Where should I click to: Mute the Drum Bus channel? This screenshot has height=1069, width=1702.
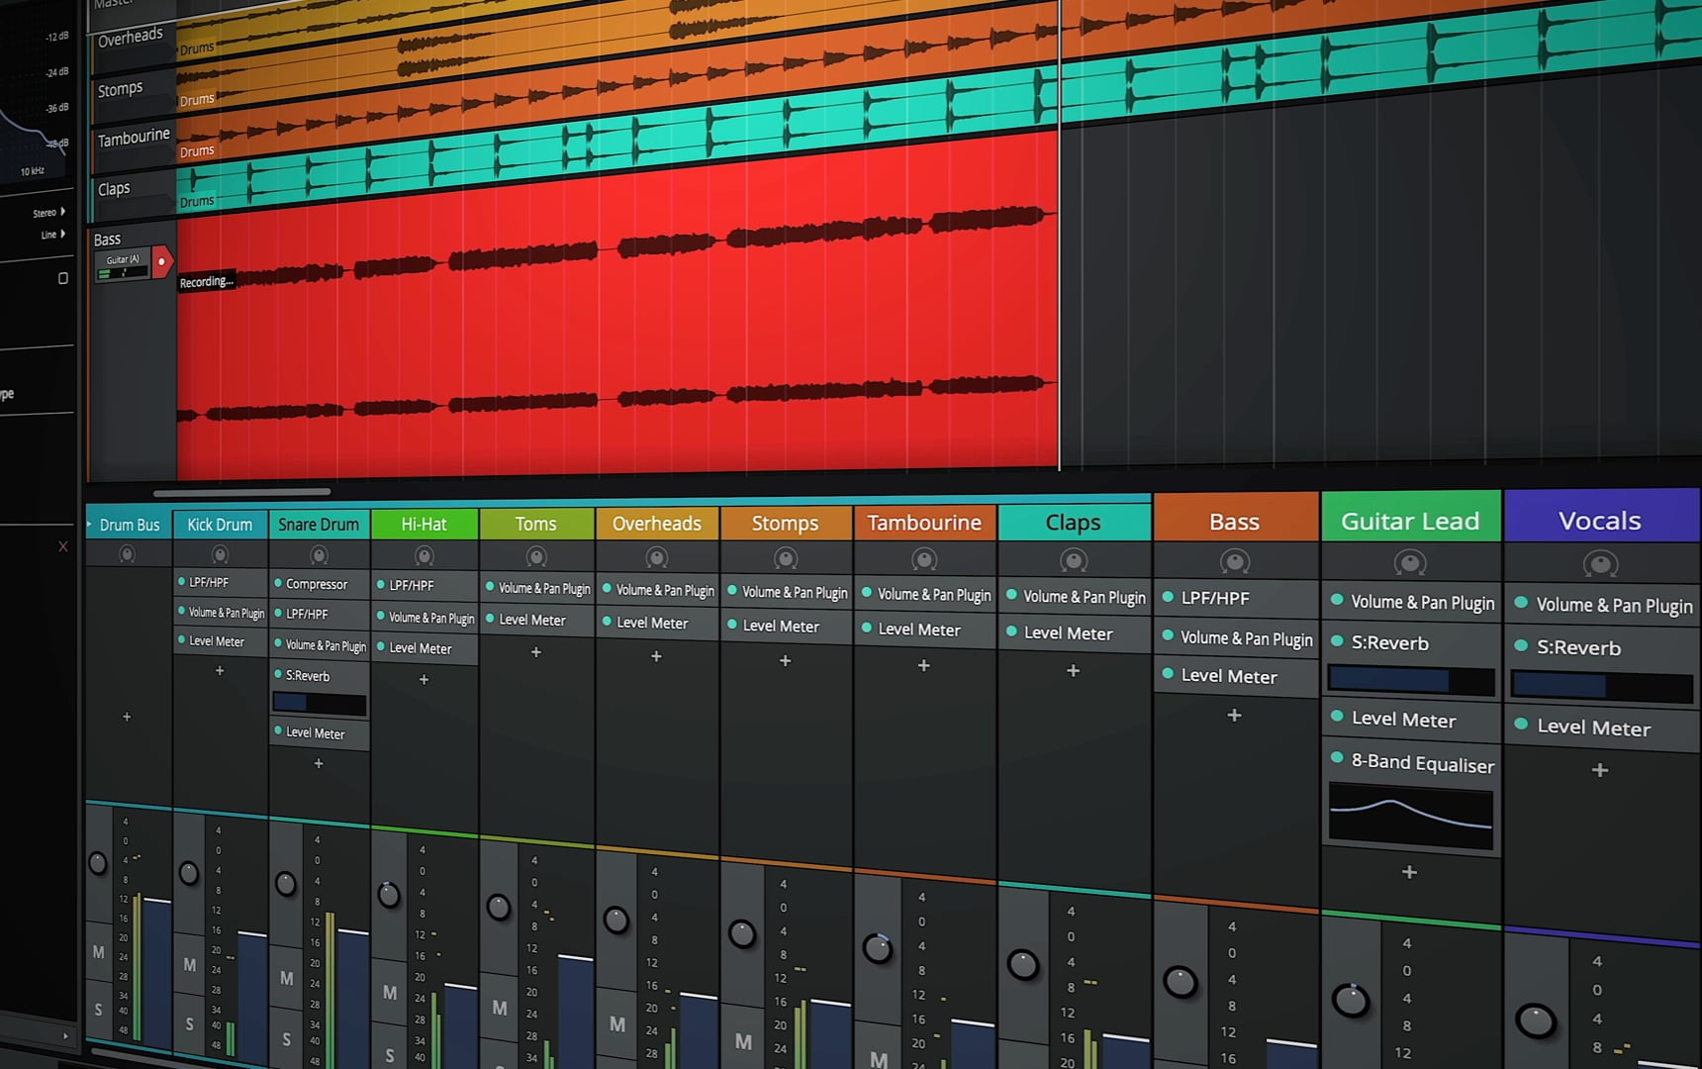[98, 952]
